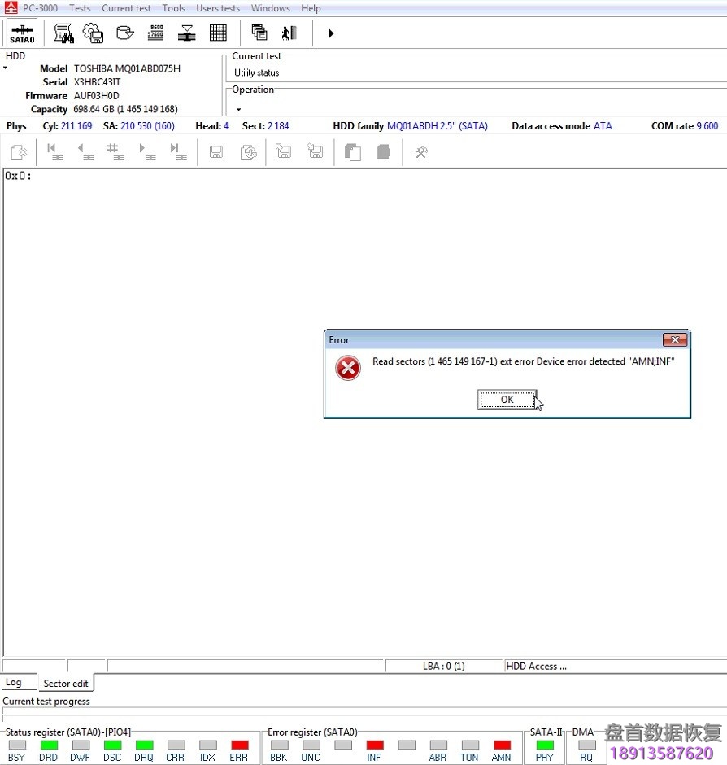The image size is (727, 765).
Task: Click the red ERR status indicator
Action: 239,745
